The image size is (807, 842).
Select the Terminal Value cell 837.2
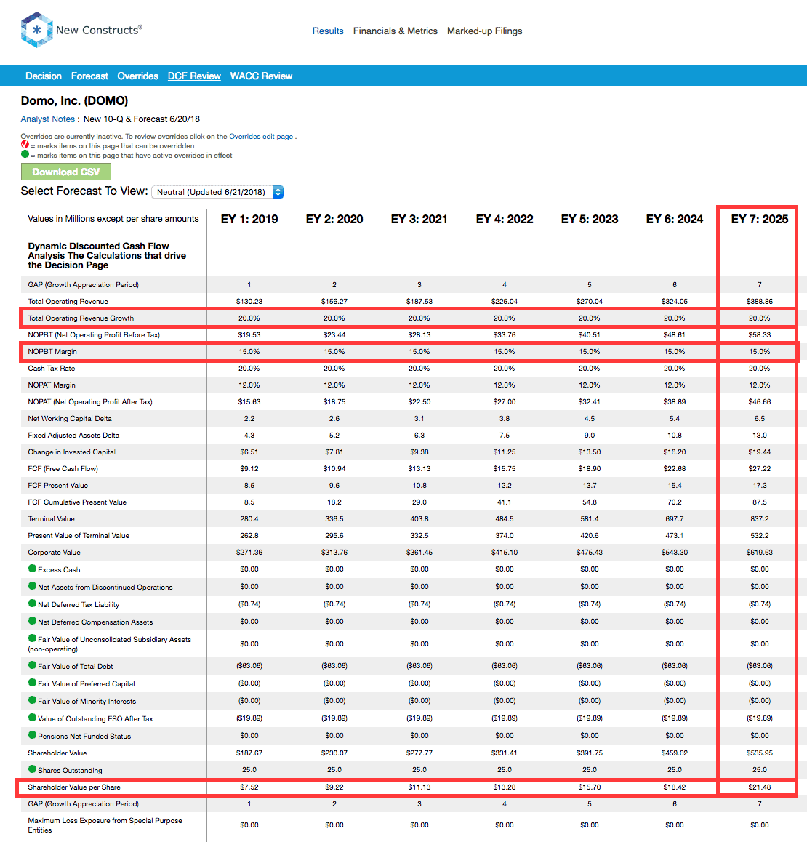(760, 518)
